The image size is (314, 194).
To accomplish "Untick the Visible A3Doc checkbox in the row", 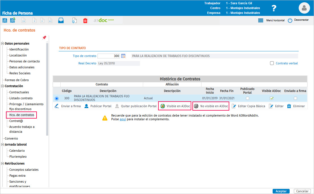I will pos(271,98).
